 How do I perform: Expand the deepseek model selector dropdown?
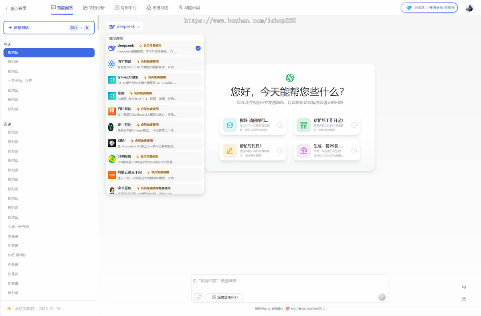[x=124, y=26]
